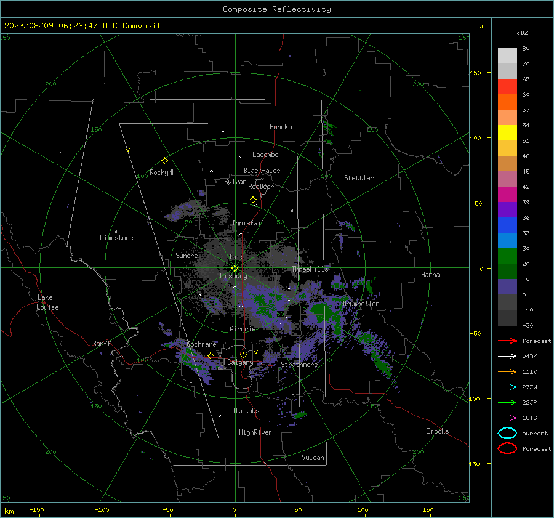Click the 30 dBZ light blue swatch
This screenshot has height=518, width=554.
click(507, 240)
